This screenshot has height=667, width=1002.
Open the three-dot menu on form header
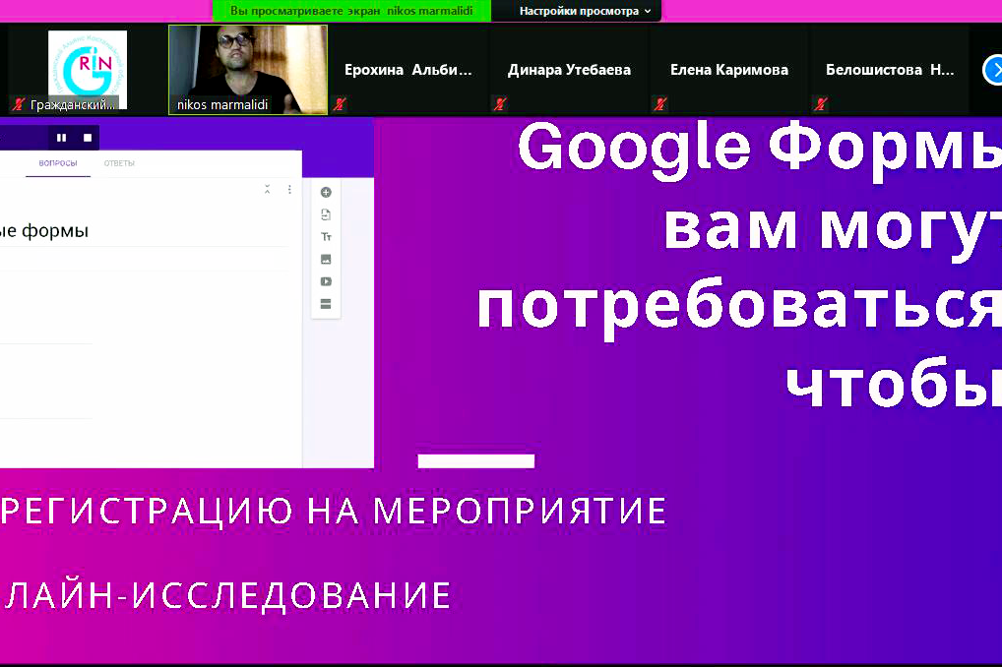(x=289, y=190)
